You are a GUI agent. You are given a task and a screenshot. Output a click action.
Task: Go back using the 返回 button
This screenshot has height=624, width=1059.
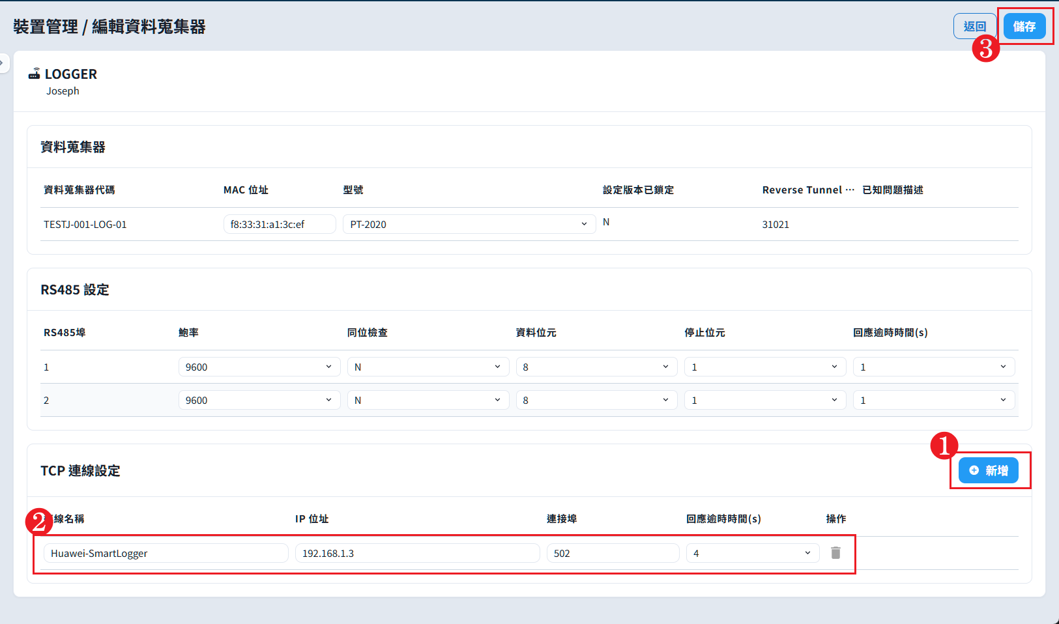[974, 27]
